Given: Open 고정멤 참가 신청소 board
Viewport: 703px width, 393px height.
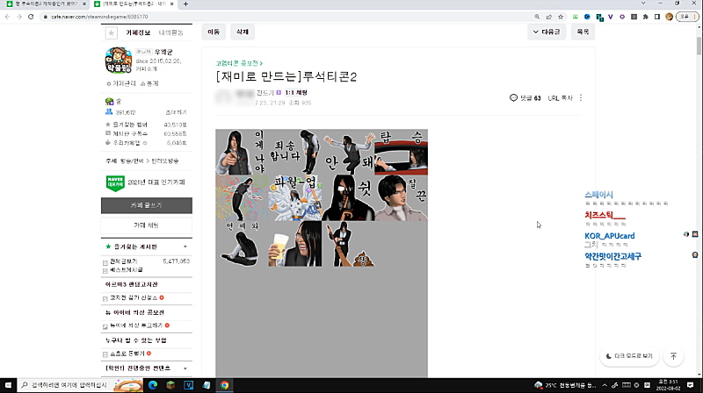Looking at the screenshot, I should point(134,297).
